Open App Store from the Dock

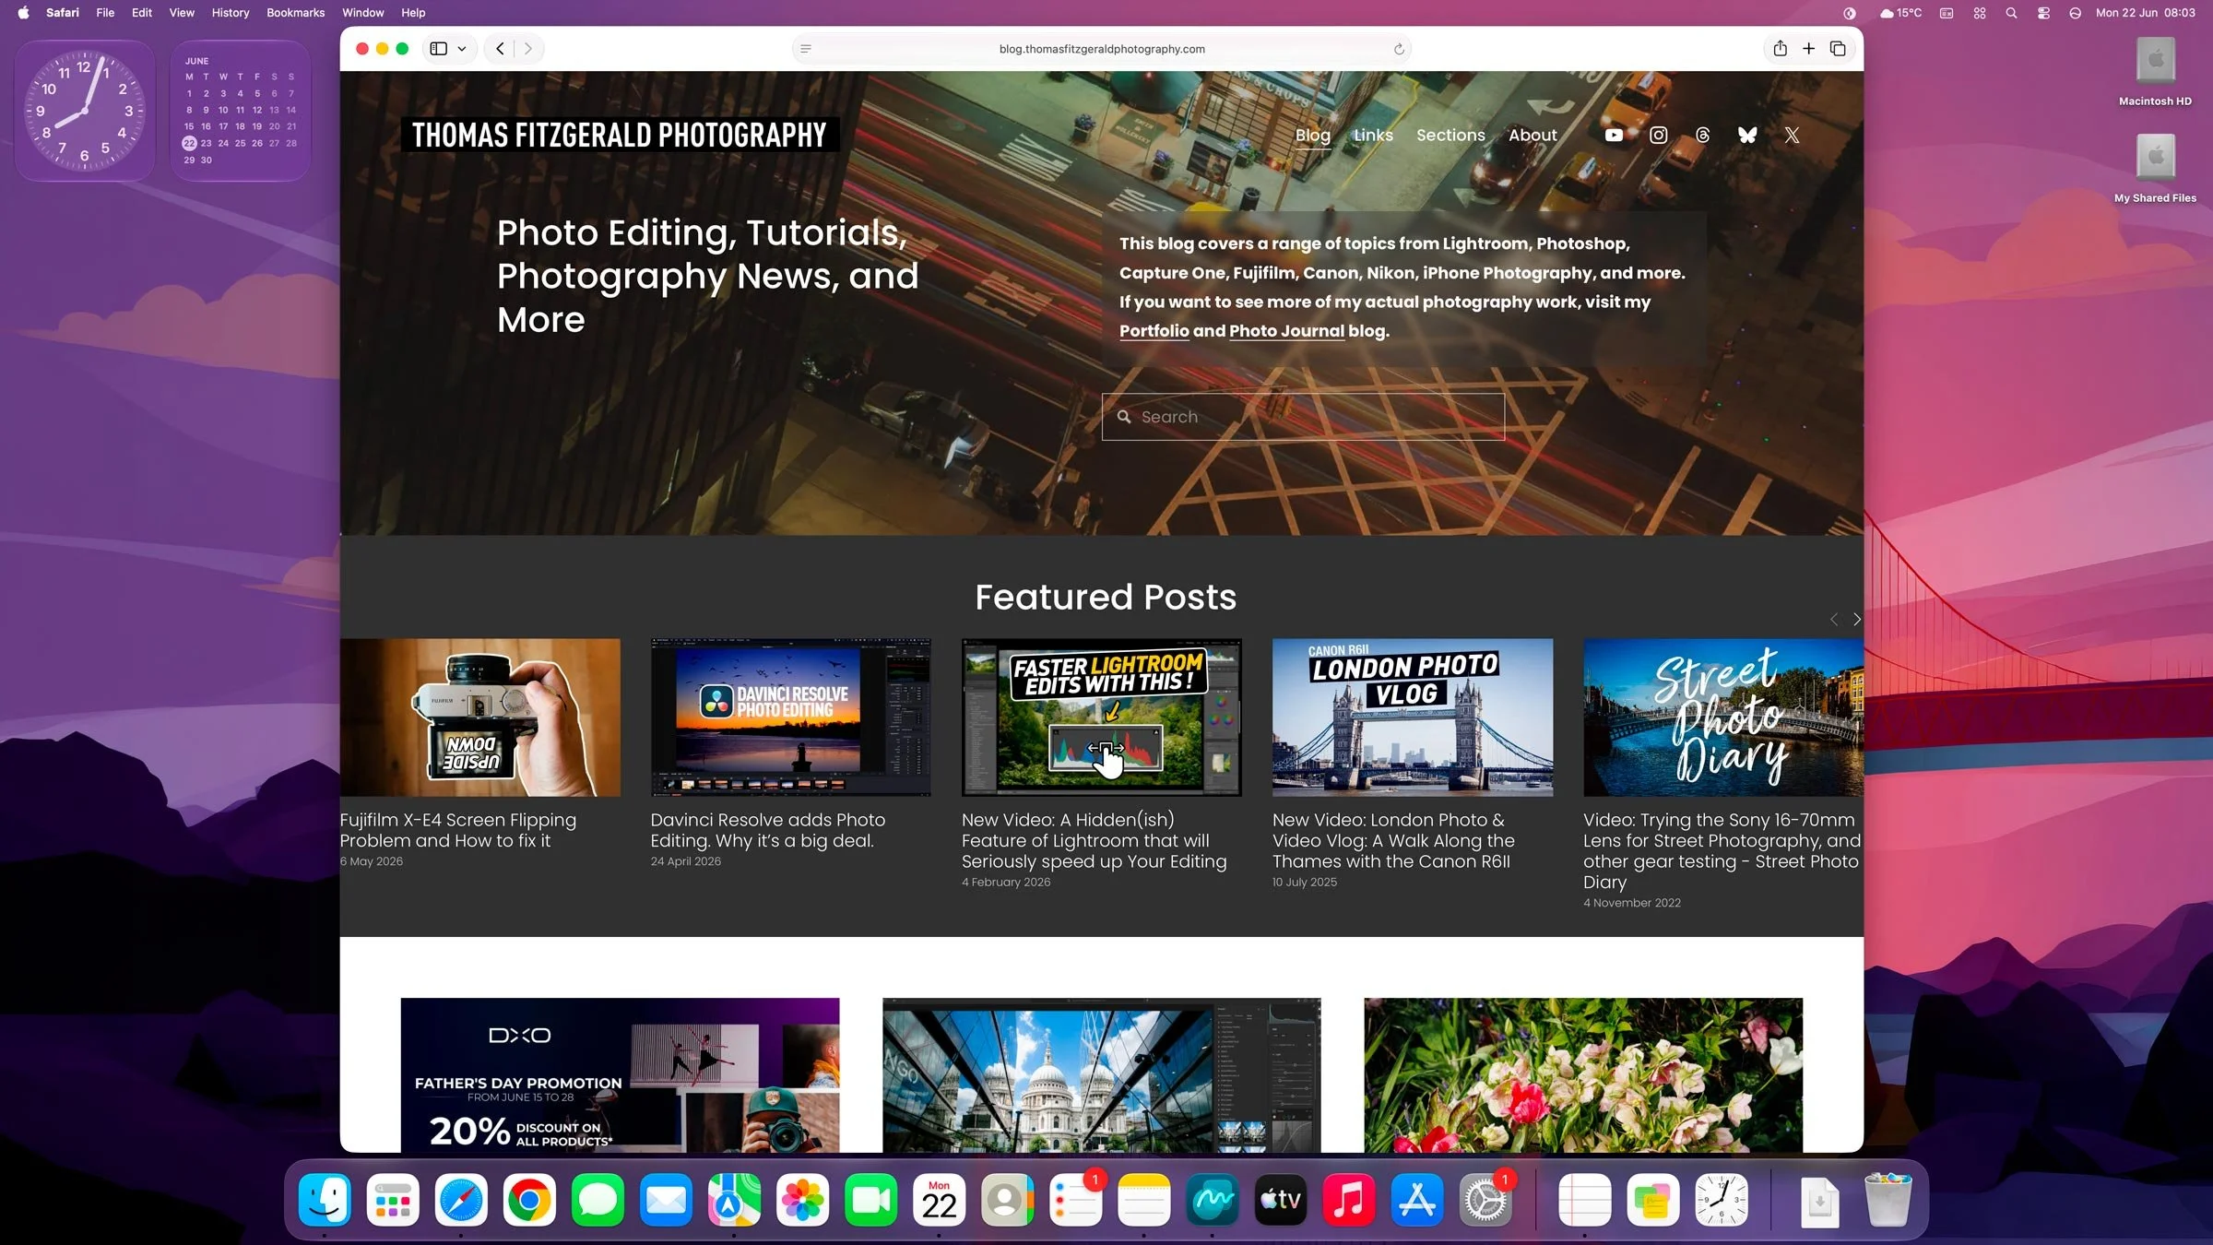(x=1416, y=1200)
